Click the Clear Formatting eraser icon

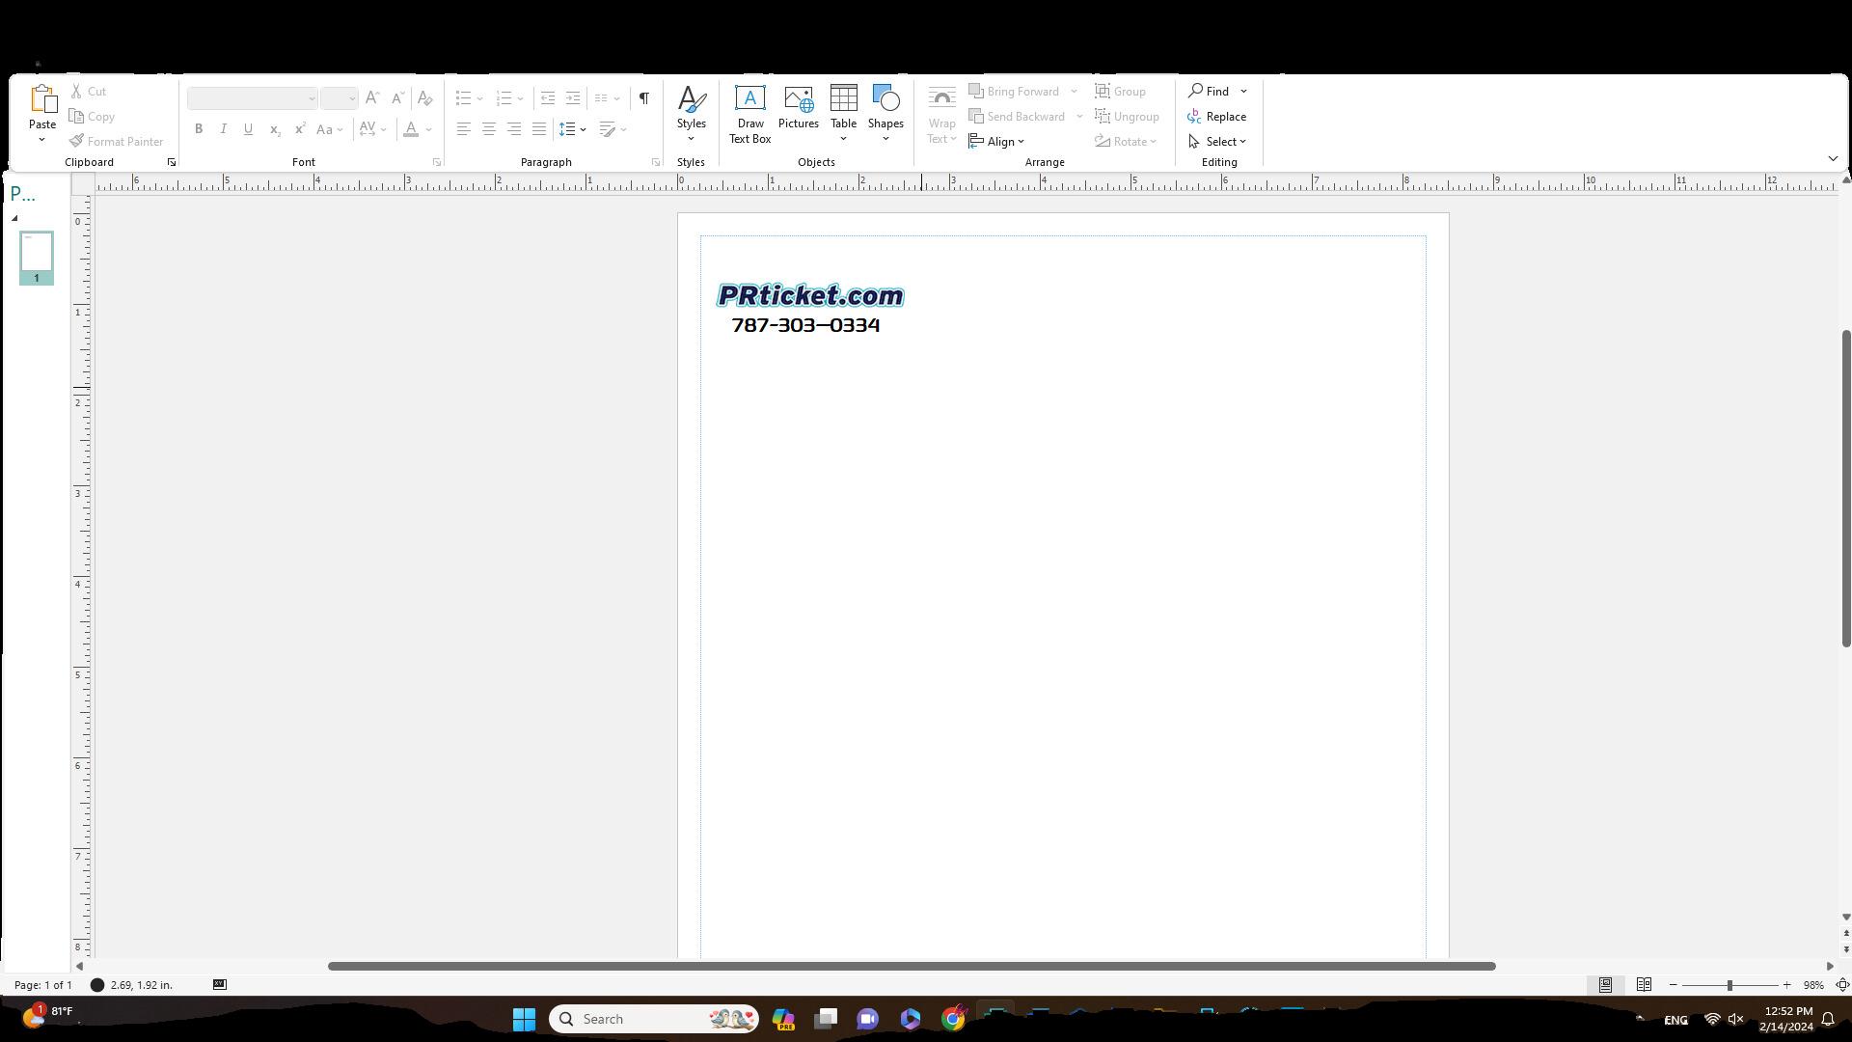point(424,98)
